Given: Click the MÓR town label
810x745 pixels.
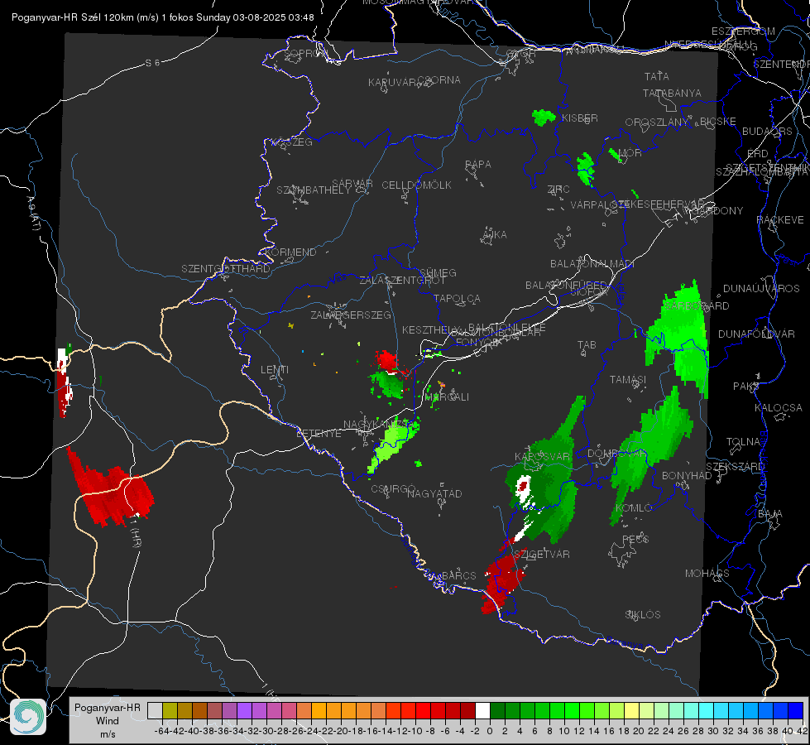Looking at the screenshot, I should point(630,152).
